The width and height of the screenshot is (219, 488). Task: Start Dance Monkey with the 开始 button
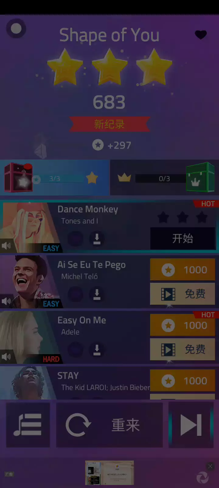pos(182,238)
